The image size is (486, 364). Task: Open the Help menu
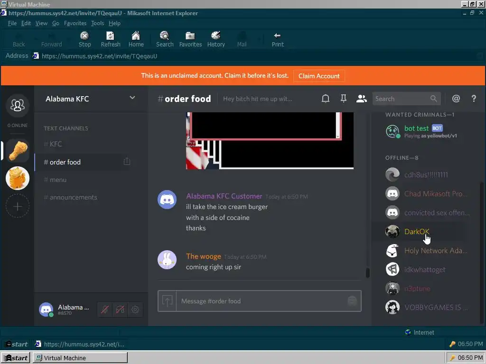click(114, 23)
